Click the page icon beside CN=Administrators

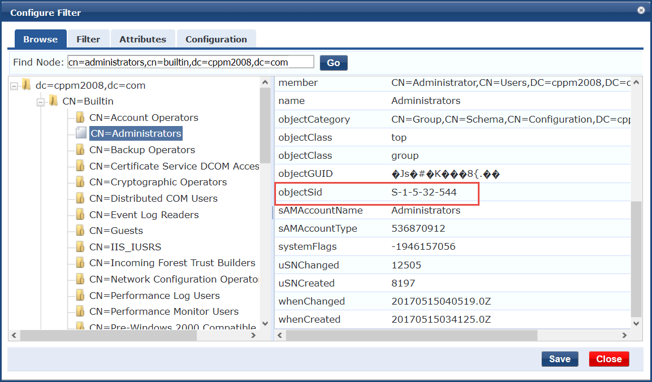click(81, 133)
